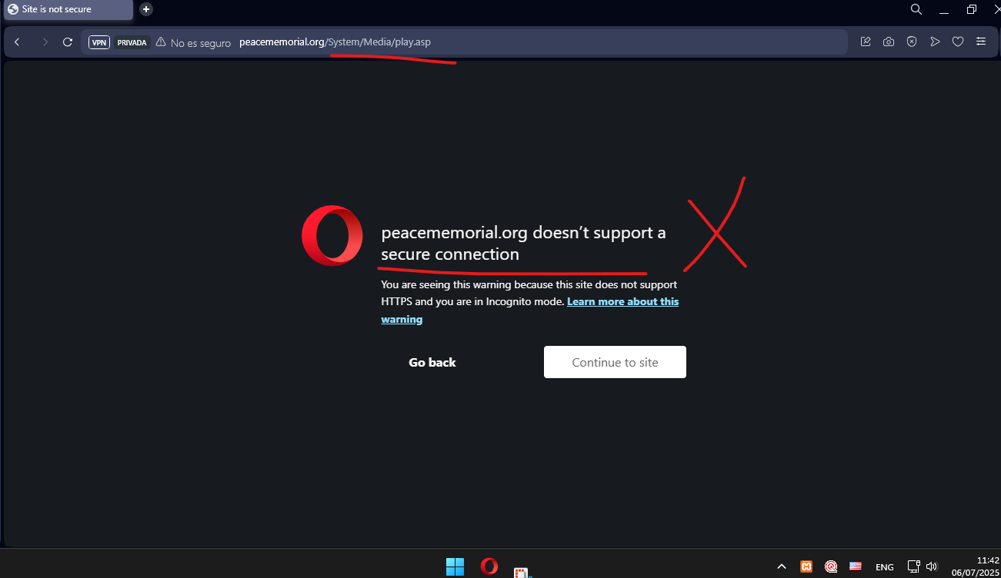Open a new tab with plus button
1001x578 pixels.
click(x=146, y=9)
